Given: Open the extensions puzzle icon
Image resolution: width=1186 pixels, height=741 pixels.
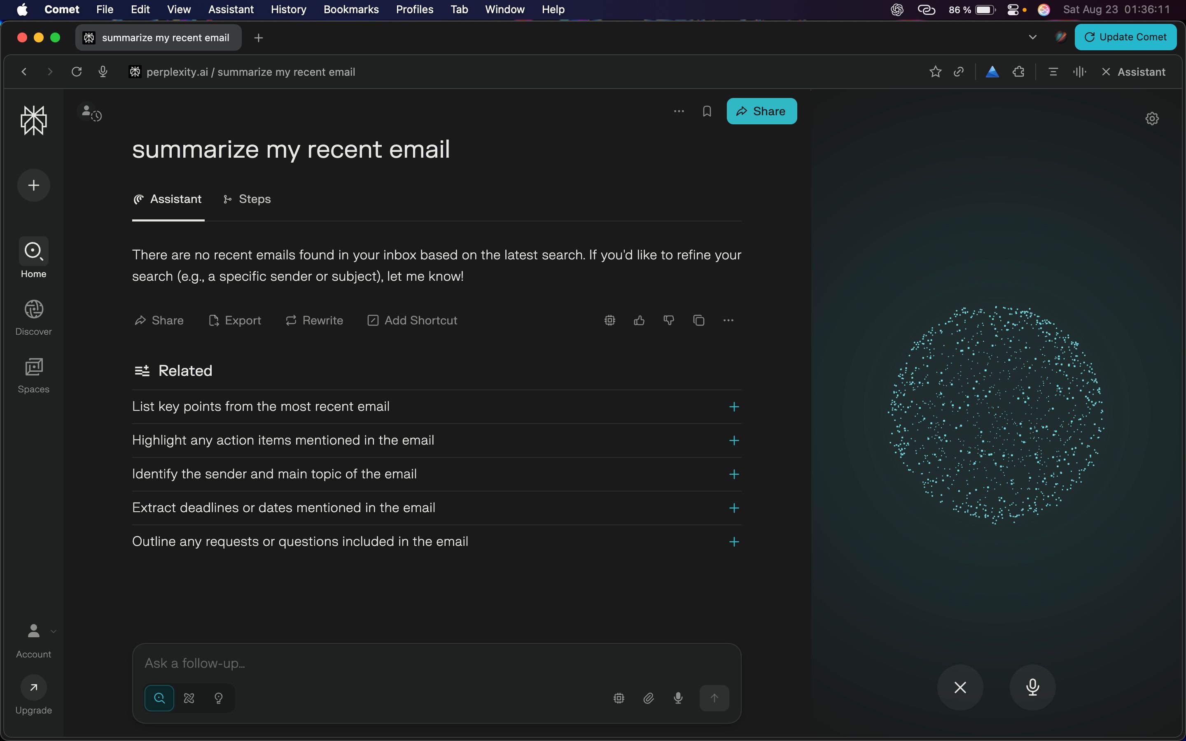Looking at the screenshot, I should point(1018,72).
